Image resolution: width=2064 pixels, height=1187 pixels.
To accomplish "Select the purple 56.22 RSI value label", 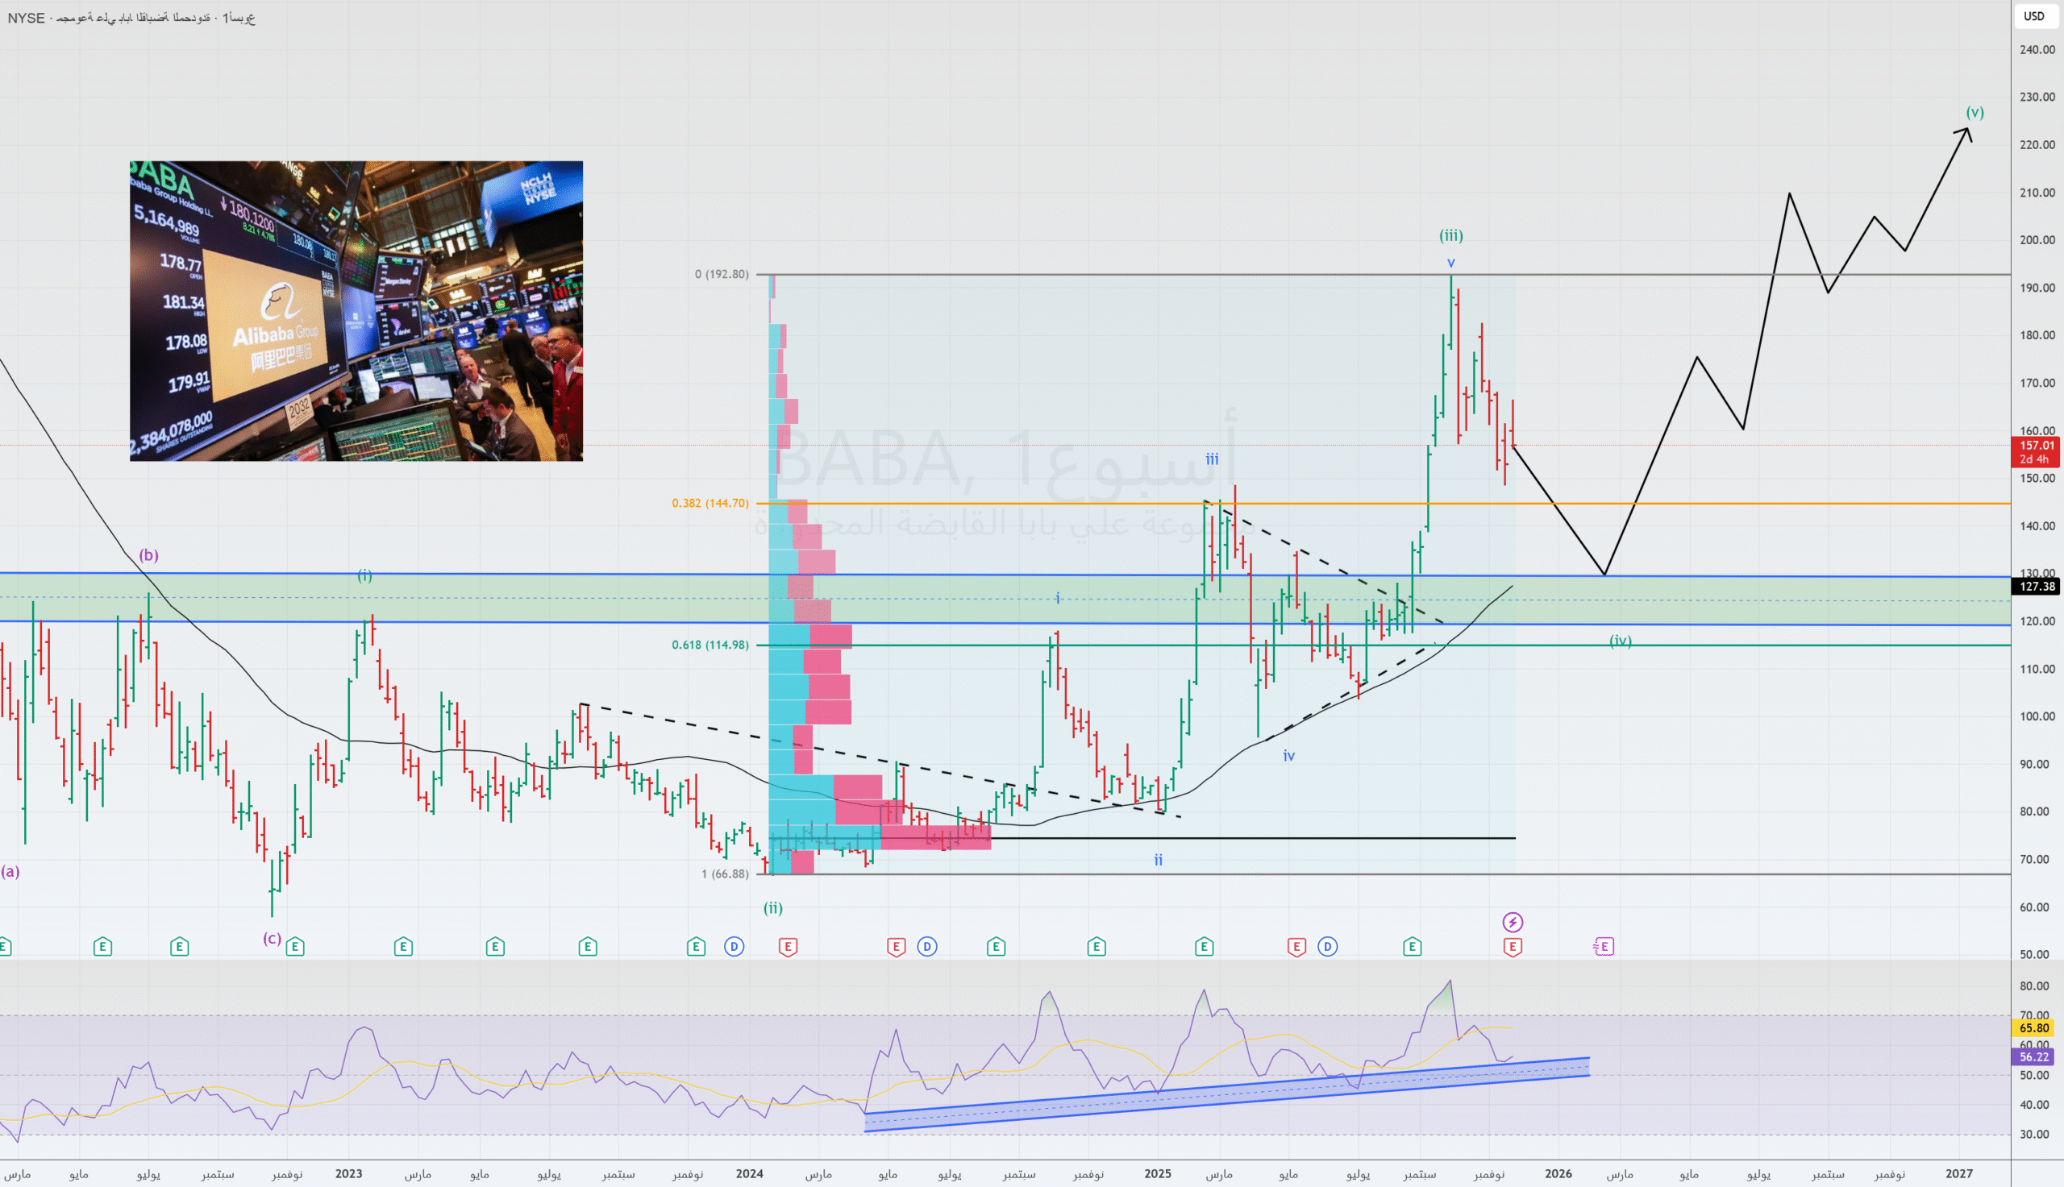I will click(x=2034, y=1056).
